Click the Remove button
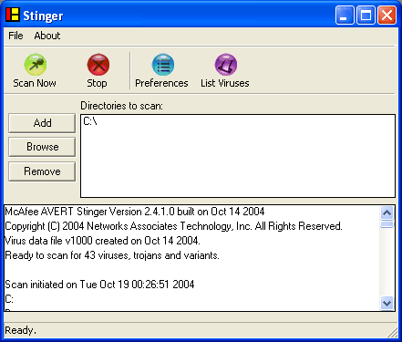Image resolution: width=402 pixels, height=342 pixels. (42, 171)
